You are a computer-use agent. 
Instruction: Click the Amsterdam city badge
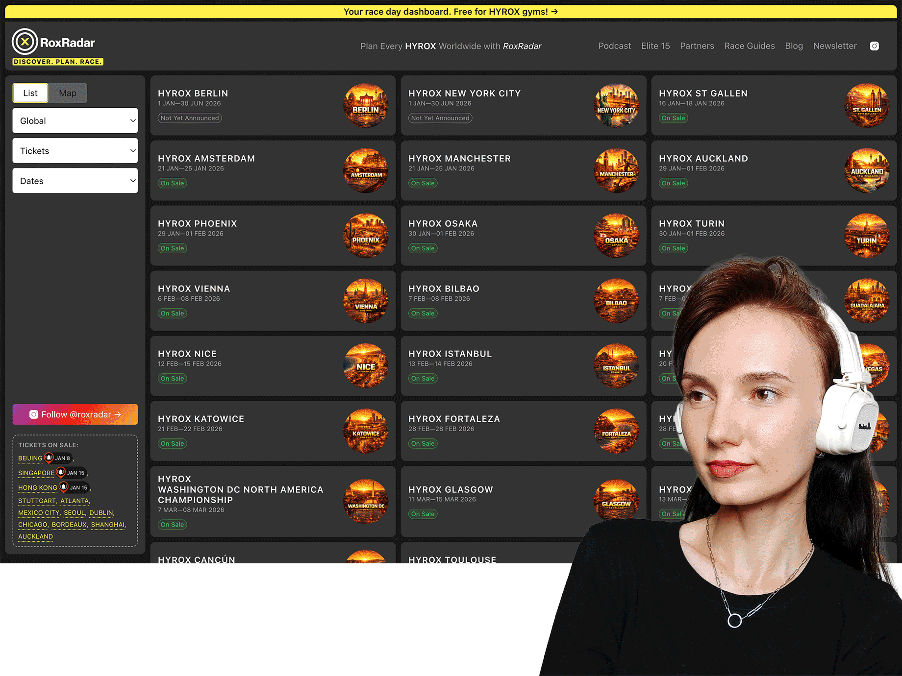click(366, 171)
